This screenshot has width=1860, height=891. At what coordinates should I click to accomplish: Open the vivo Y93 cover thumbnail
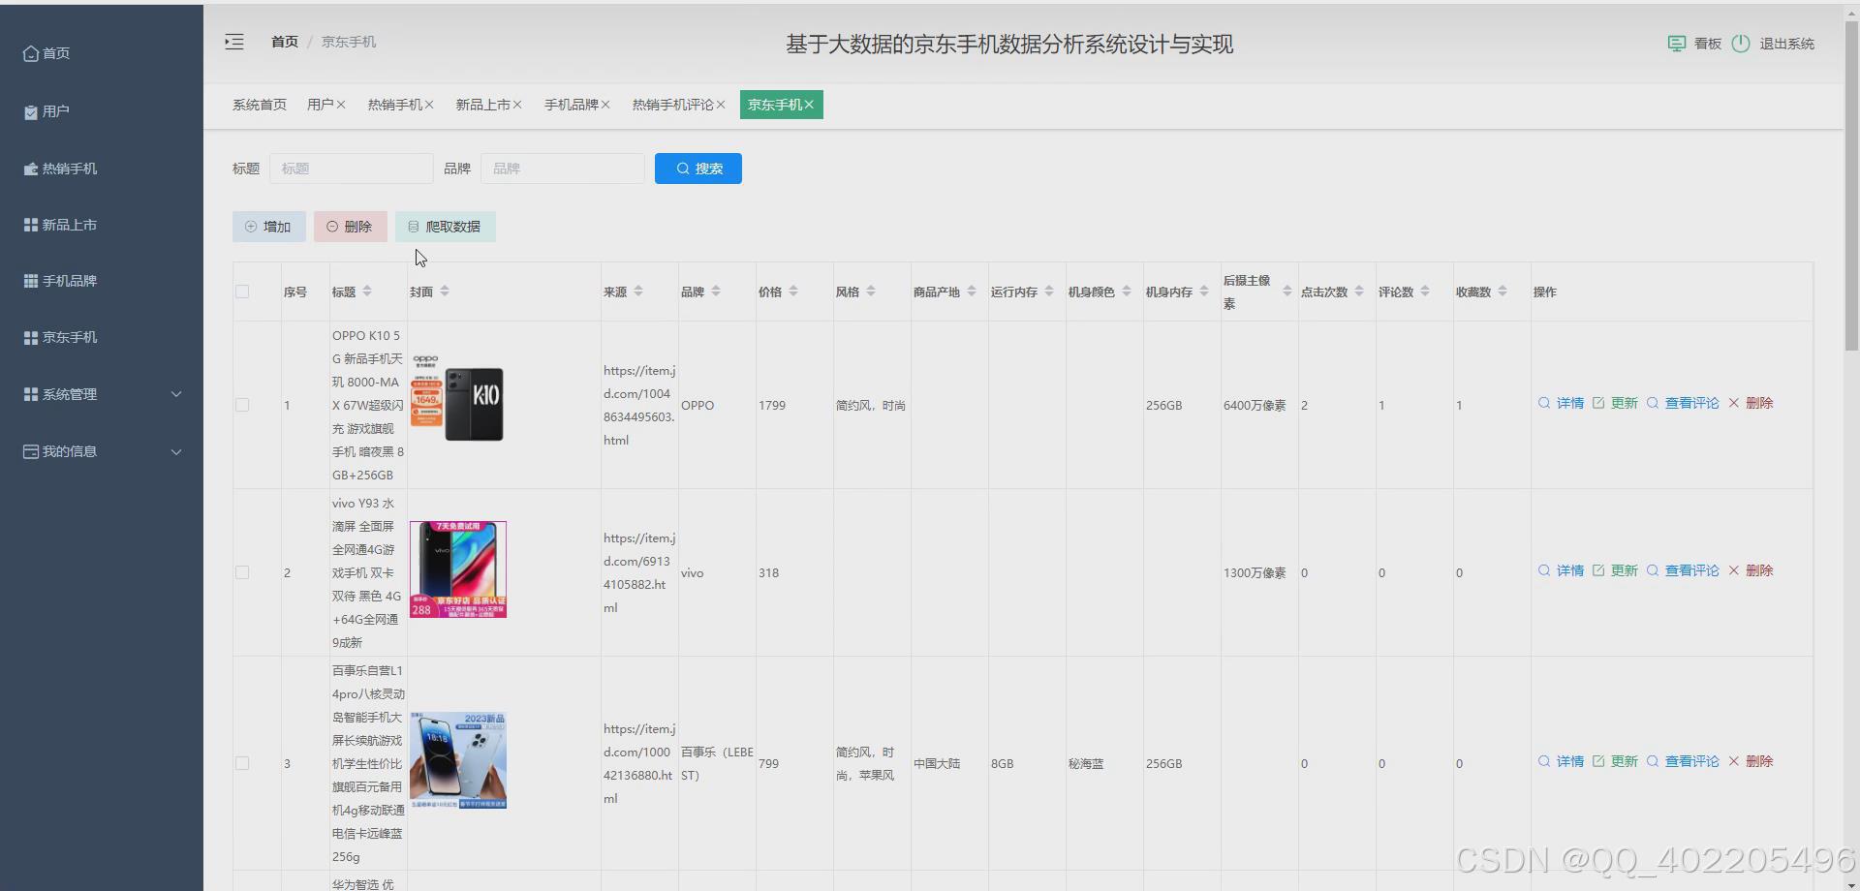pos(457,569)
